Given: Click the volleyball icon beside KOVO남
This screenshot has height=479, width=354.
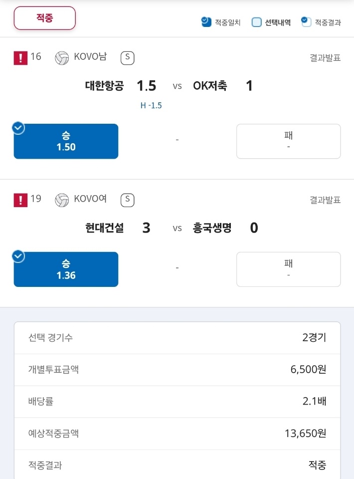Looking at the screenshot, I should pos(62,58).
